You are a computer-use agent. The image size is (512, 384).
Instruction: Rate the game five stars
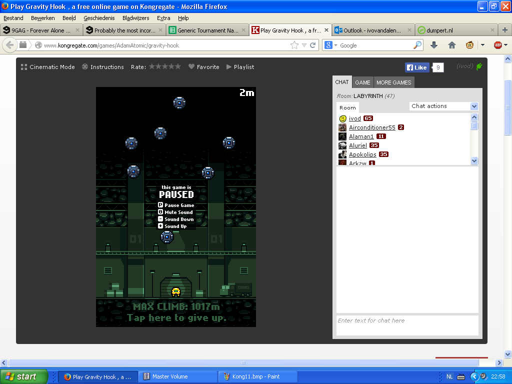point(177,66)
